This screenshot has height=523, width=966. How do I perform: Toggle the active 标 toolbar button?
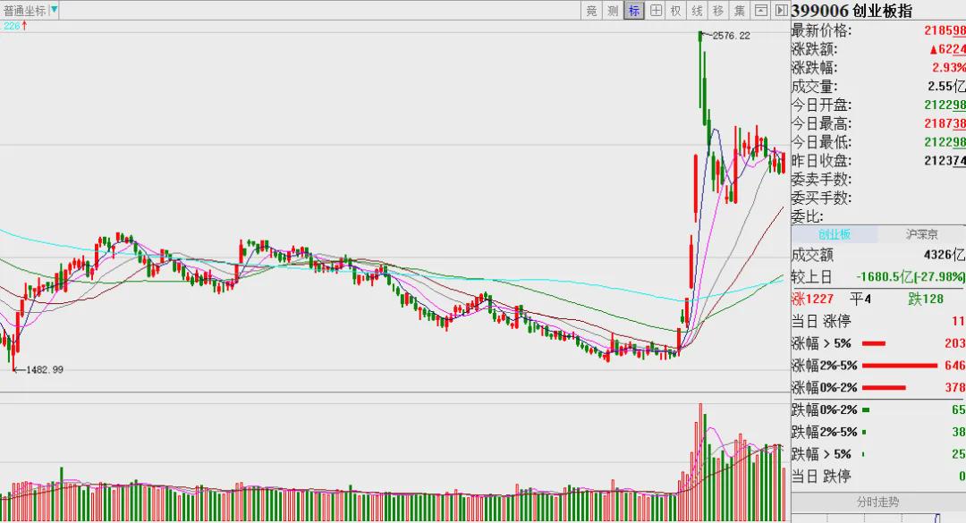tap(634, 11)
